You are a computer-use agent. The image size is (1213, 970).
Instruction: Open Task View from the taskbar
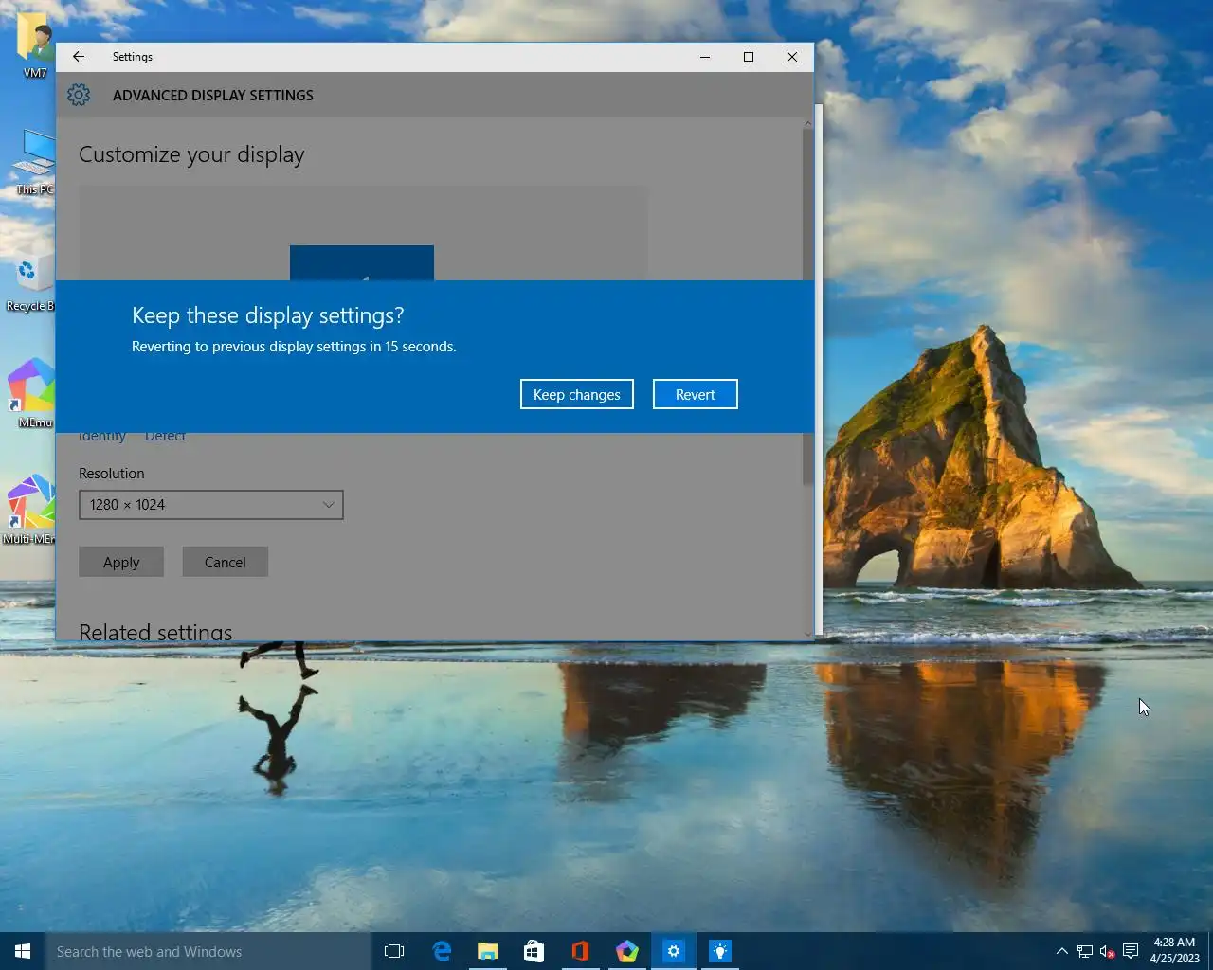click(394, 951)
